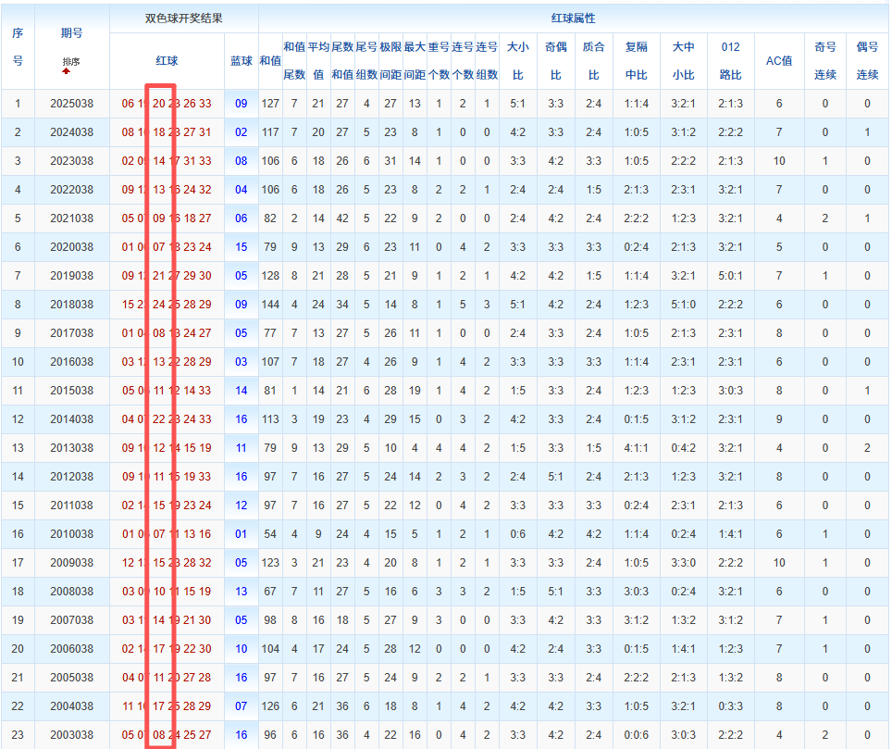Select the 奇偶比 column header
This screenshot has height=749, width=892.
point(555,60)
